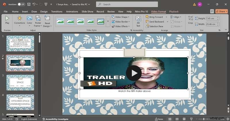Collapse the ribbon with the chevron
The image size is (230, 121).
point(226,30)
